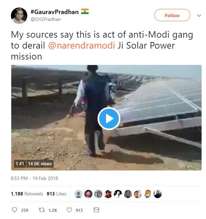Click the last liker avatar in the row

pos(158,194)
